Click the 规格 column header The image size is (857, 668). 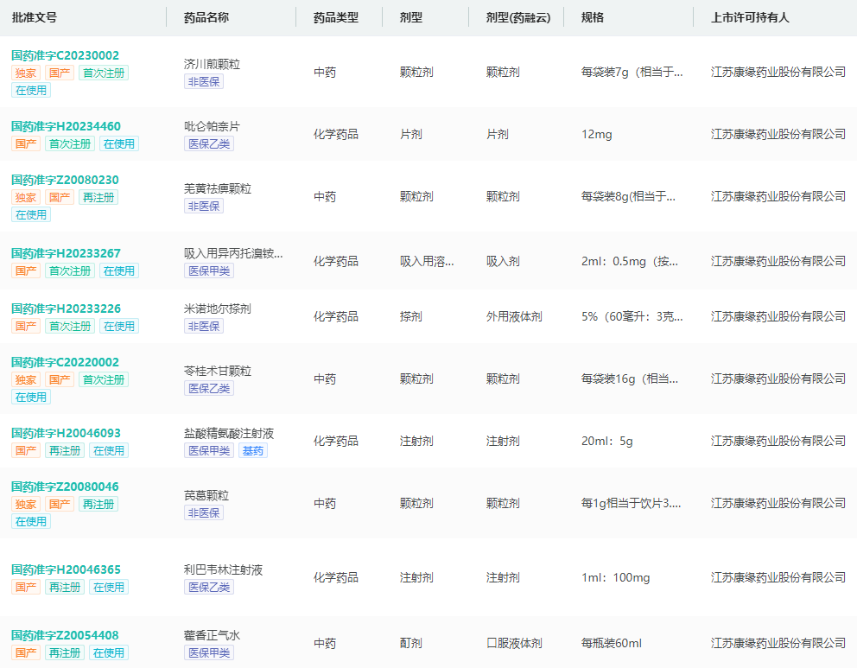(x=593, y=17)
